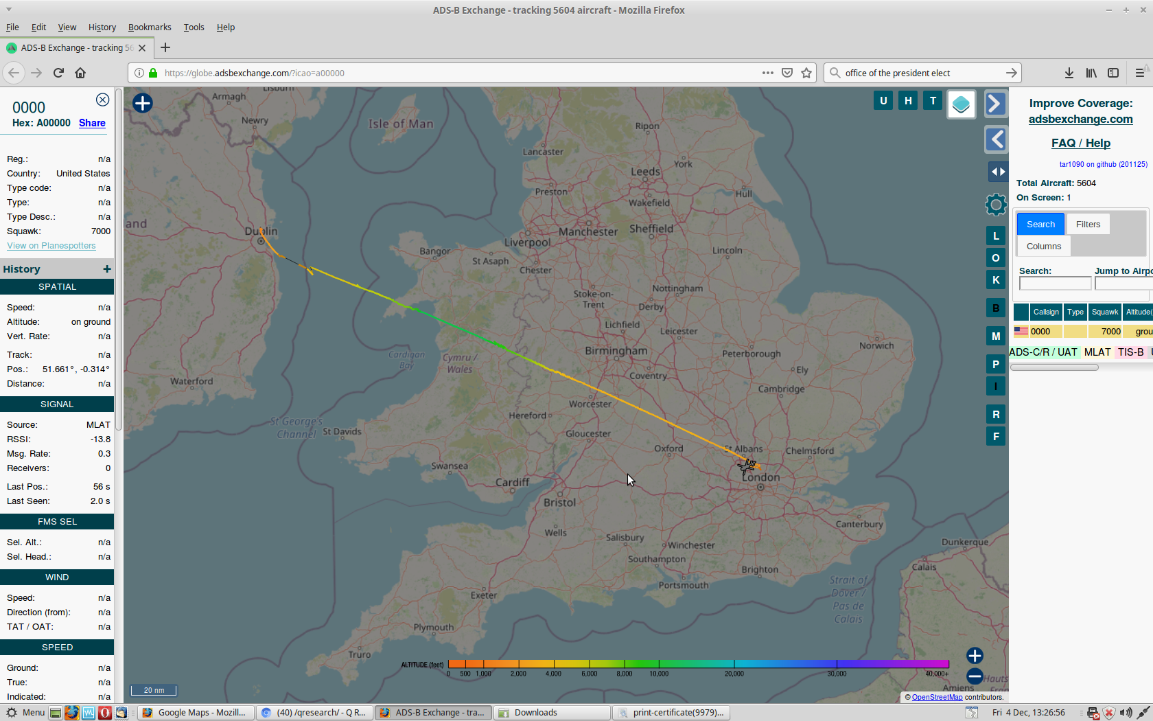Open the system Menu on taskbar
This screenshot has height=721, width=1153.
tap(25, 713)
